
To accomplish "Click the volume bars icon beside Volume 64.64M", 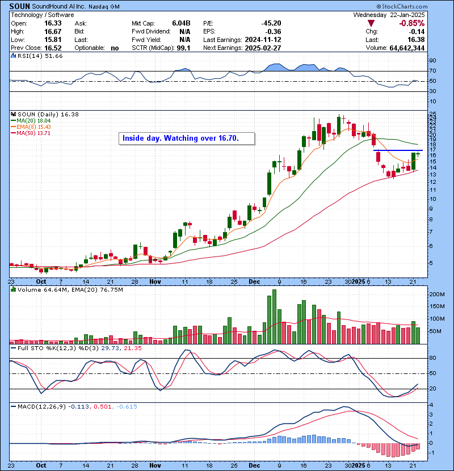I will pos(13,289).
